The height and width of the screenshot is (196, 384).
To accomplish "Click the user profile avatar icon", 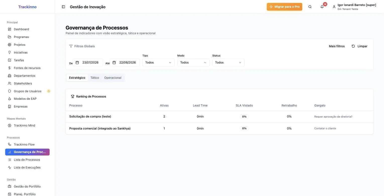I will [334, 7].
